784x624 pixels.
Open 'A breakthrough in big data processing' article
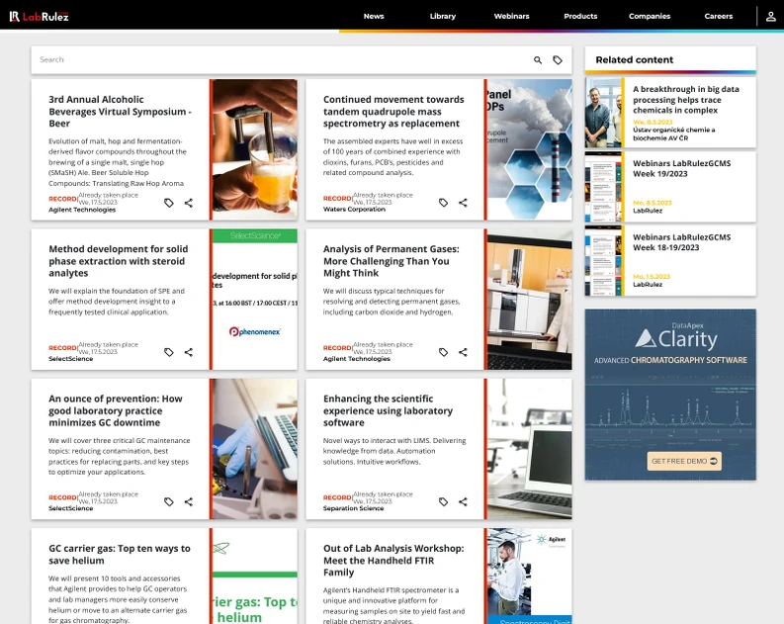pos(686,100)
